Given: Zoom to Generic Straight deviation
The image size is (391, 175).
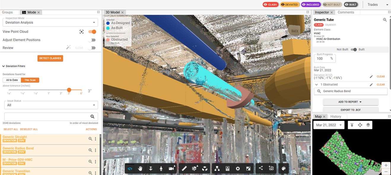Looking at the screenshot, I should coord(90,139).
